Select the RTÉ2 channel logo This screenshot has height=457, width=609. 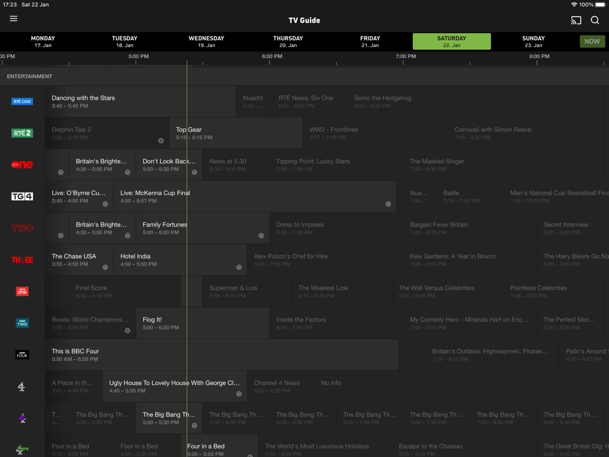[x=22, y=133]
